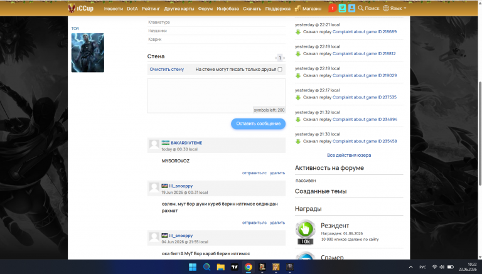
Task: Open the Язык language dropdown
Action: 394,8
